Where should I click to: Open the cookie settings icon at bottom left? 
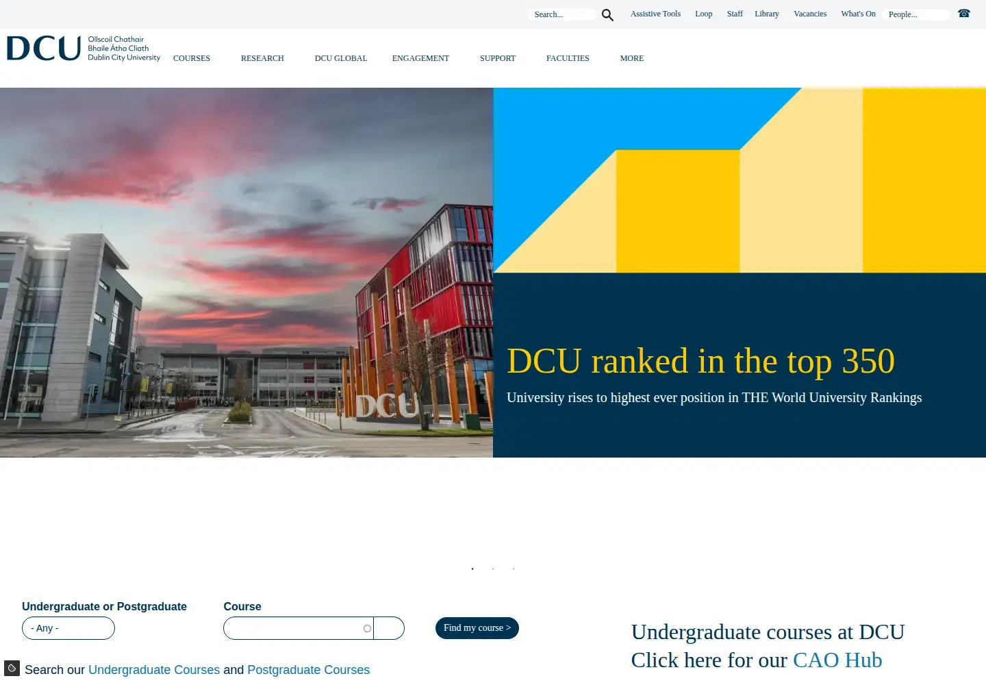12,668
